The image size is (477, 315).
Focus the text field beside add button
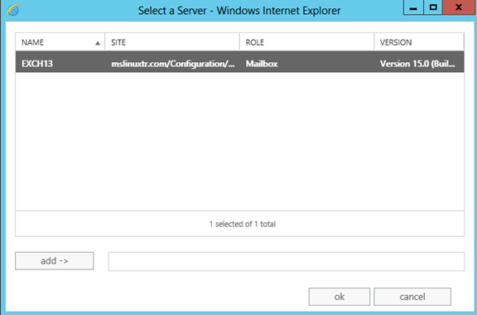coord(287,261)
